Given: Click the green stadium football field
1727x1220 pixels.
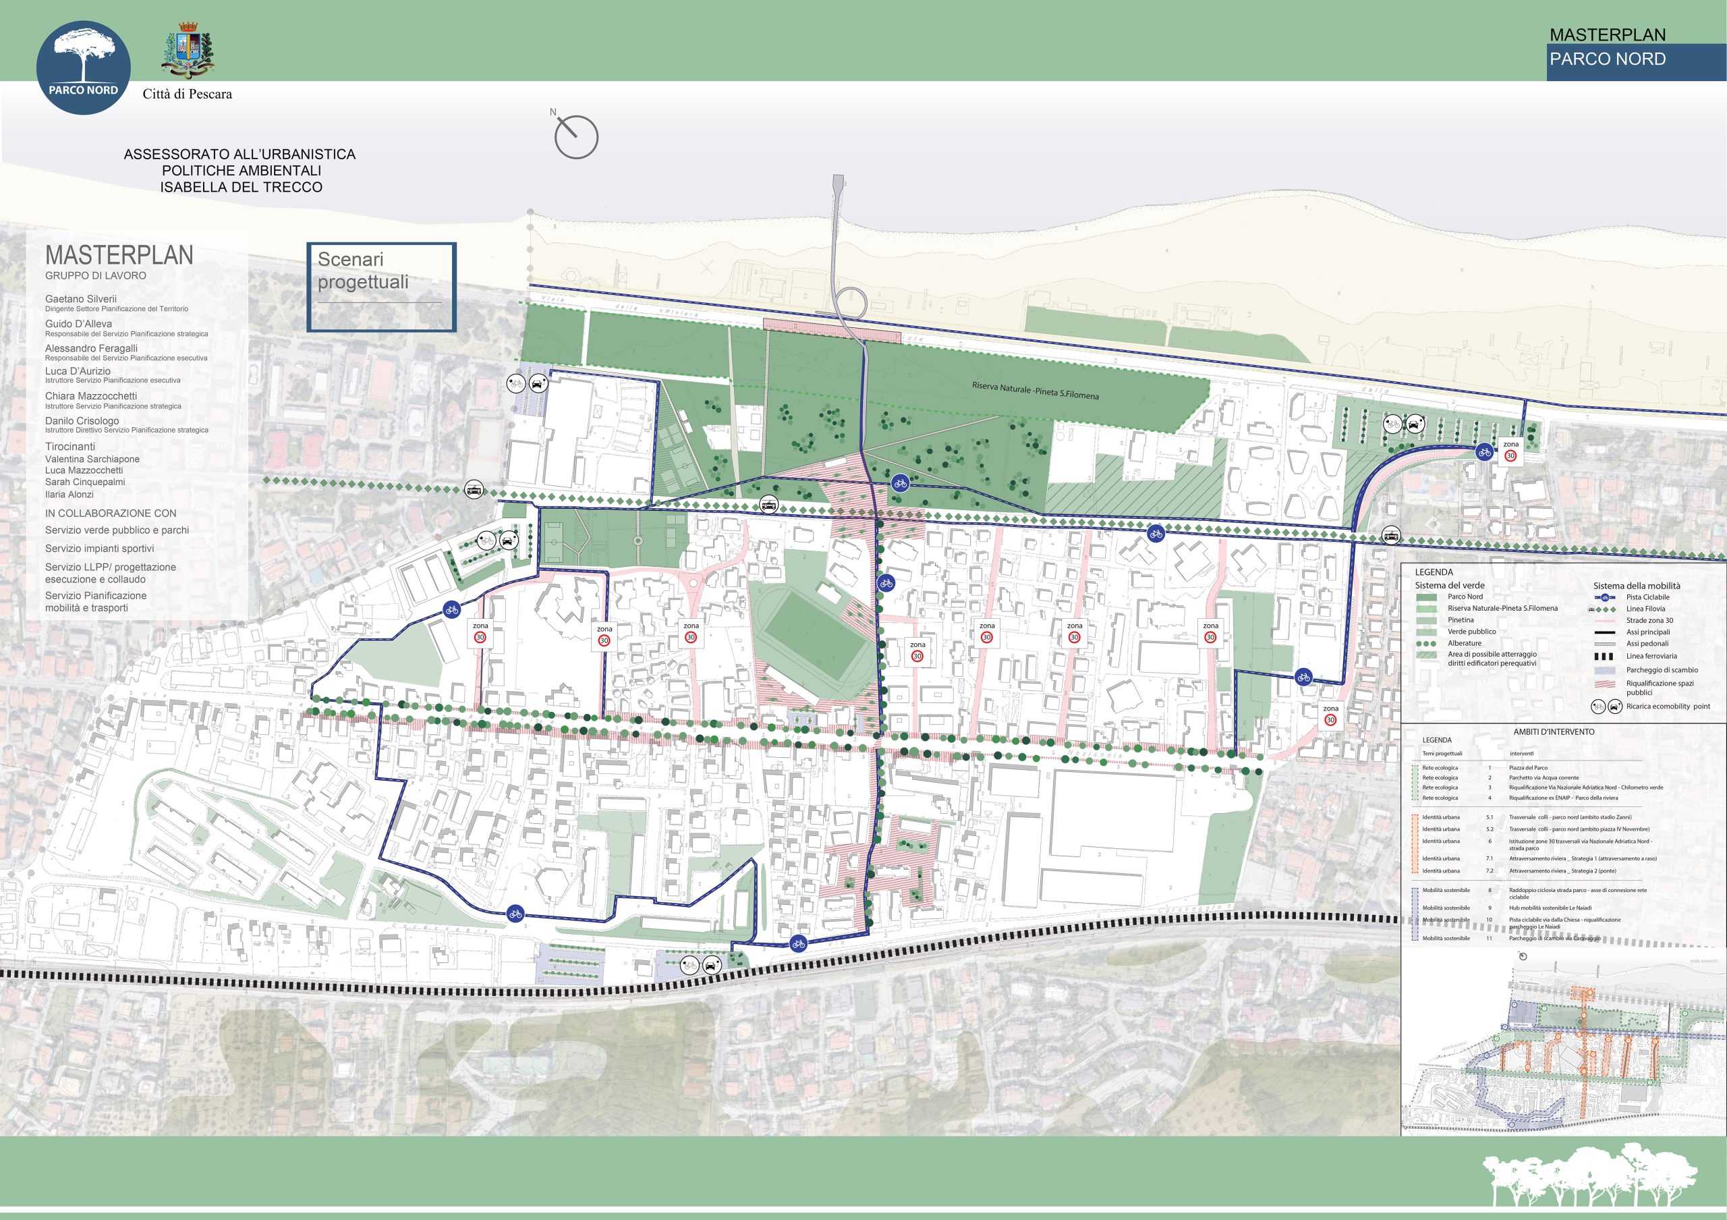Looking at the screenshot, I should coord(816,635).
